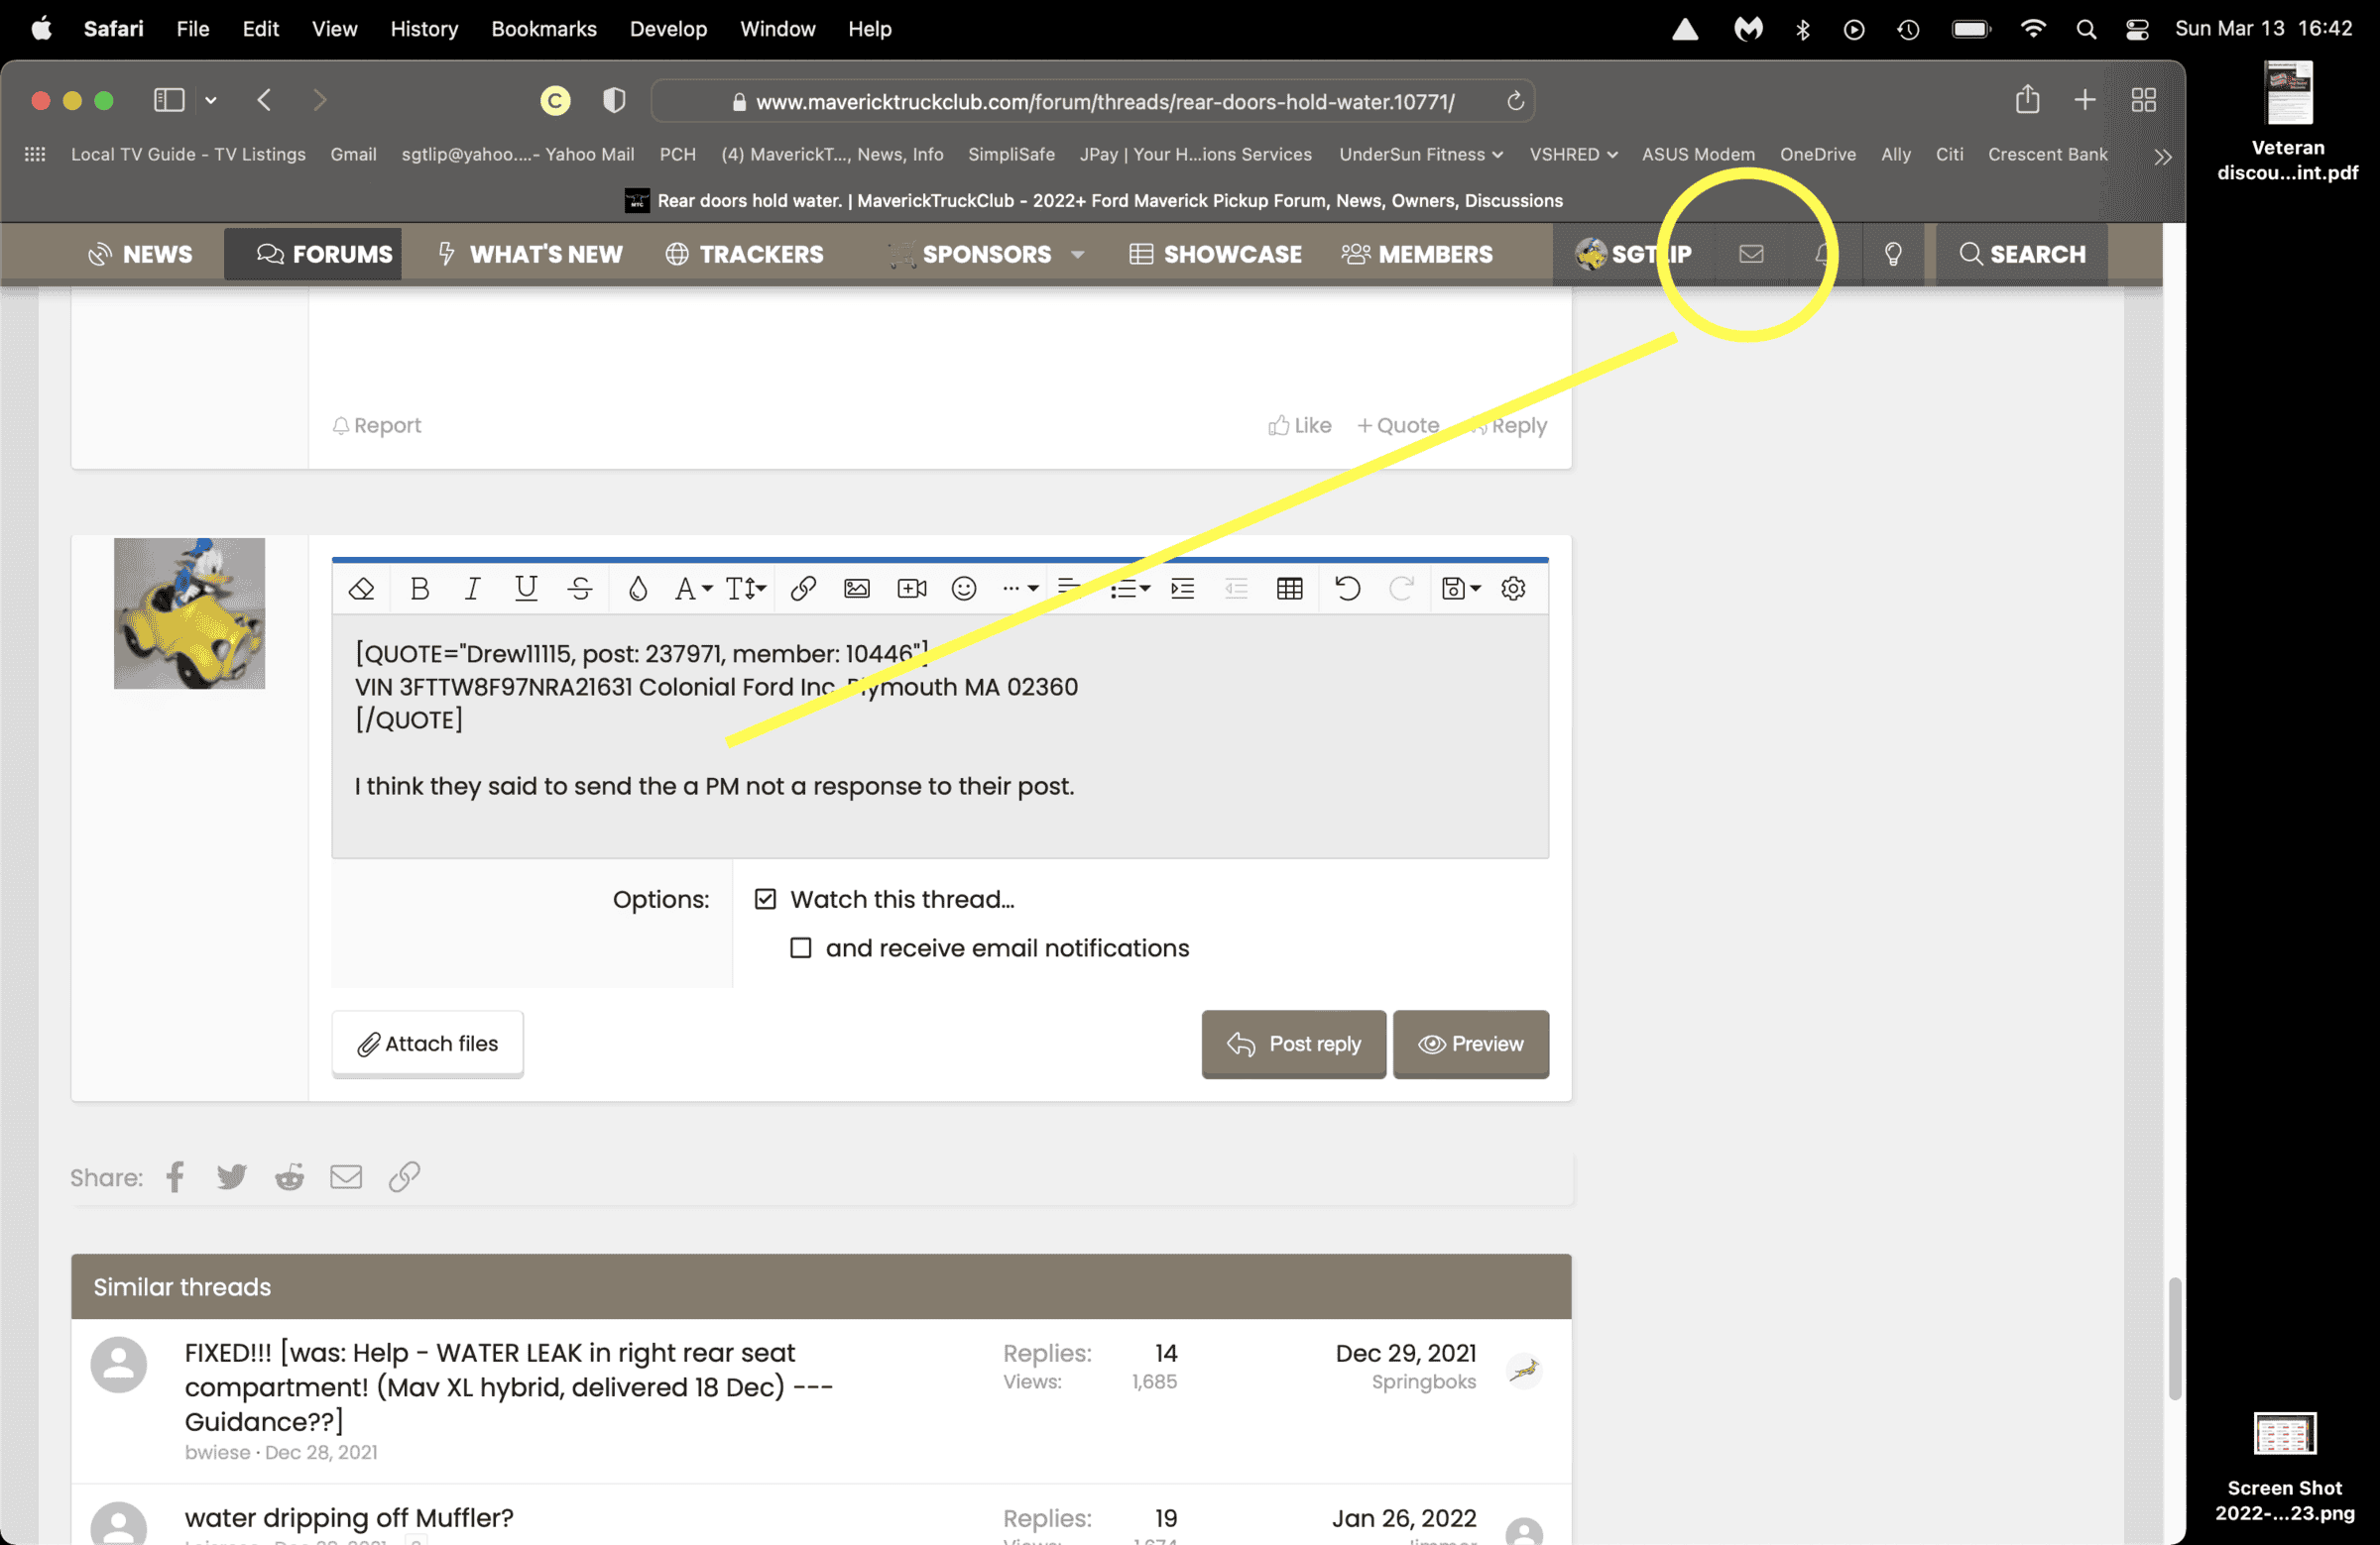Click the redo icon in editor
Image resolution: width=2380 pixels, height=1545 pixels.
pos(1402,589)
